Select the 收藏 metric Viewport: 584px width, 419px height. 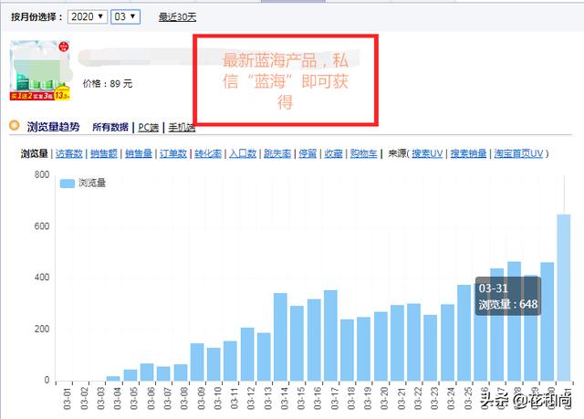point(334,154)
